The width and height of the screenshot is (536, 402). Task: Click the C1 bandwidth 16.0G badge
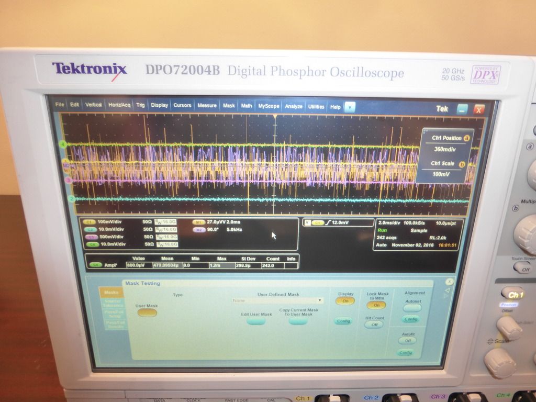tap(166, 222)
